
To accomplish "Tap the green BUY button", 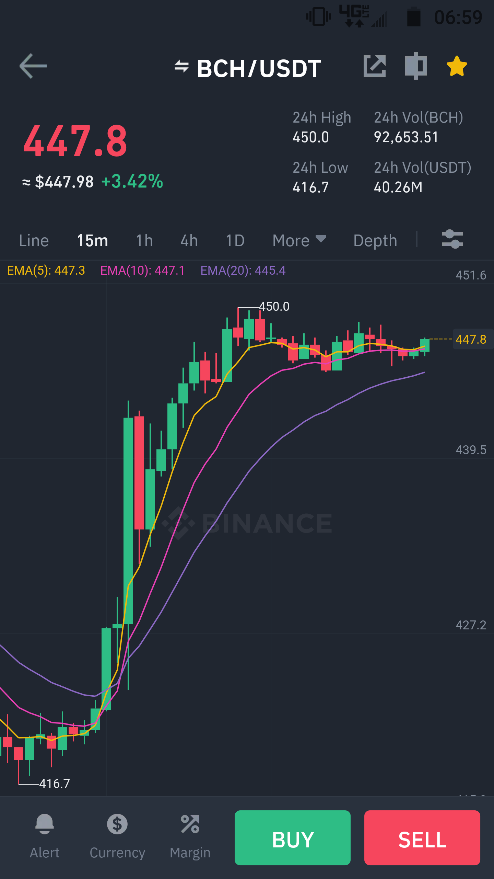I will coord(293,838).
